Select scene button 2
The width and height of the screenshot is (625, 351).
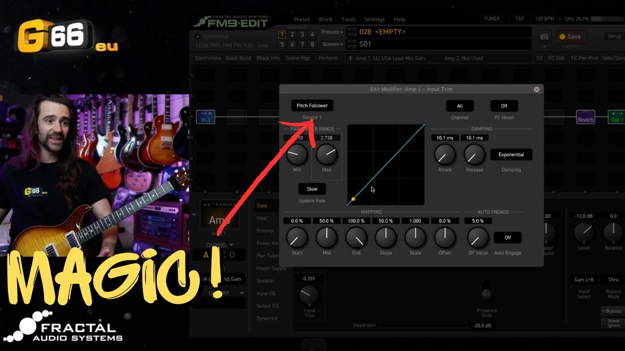point(292,34)
